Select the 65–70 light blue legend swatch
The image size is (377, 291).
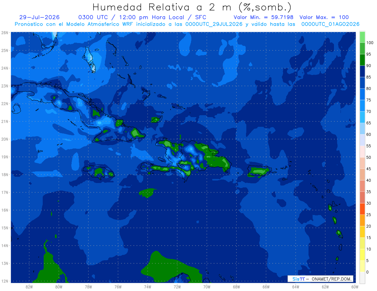click(362, 117)
